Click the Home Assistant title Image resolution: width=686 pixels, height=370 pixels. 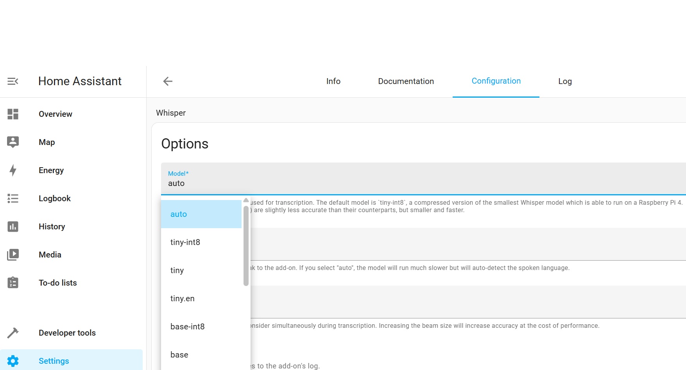pos(80,81)
